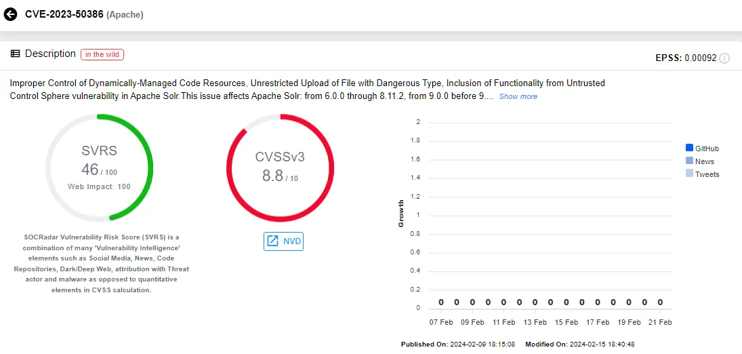Click the Growth axis title
Image resolution: width=742 pixels, height=354 pixels.
(x=400, y=213)
